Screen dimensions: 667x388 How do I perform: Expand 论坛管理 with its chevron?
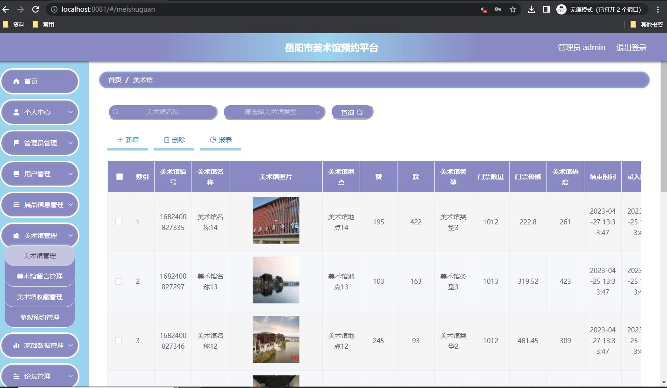71,376
